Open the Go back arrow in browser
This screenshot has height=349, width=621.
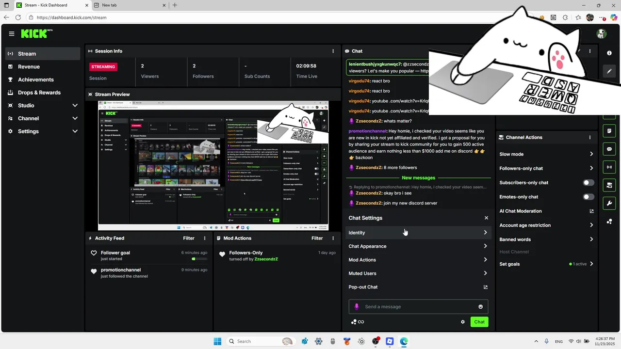click(6, 17)
